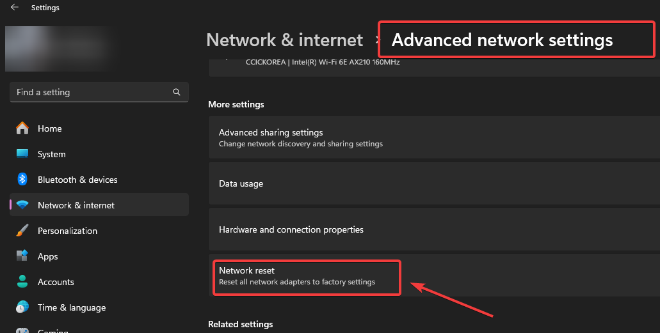Open Personalization settings
This screenshot has width=660, height=333.
pyautogui.click(x=99, y=231)
